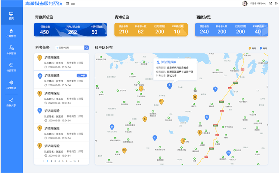Open task list item numbered 3
The image size is (280, 173).
pyautogui.click(x=62, y=97)
